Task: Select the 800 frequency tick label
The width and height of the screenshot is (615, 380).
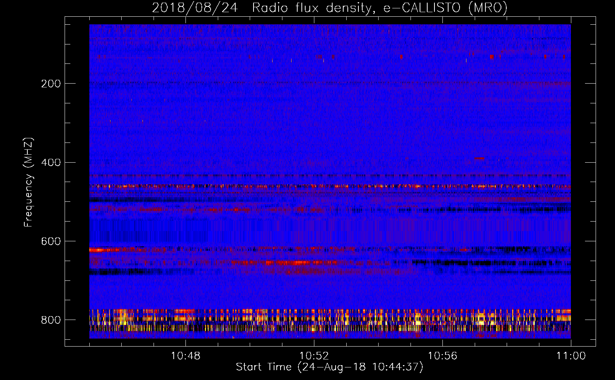Action: (x=51, y=320)
